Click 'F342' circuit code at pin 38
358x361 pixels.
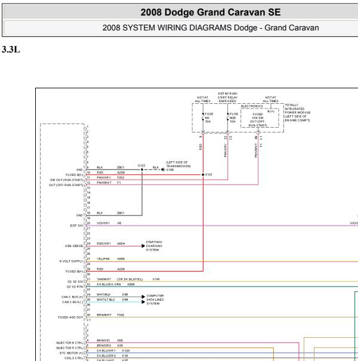(121, 314)
